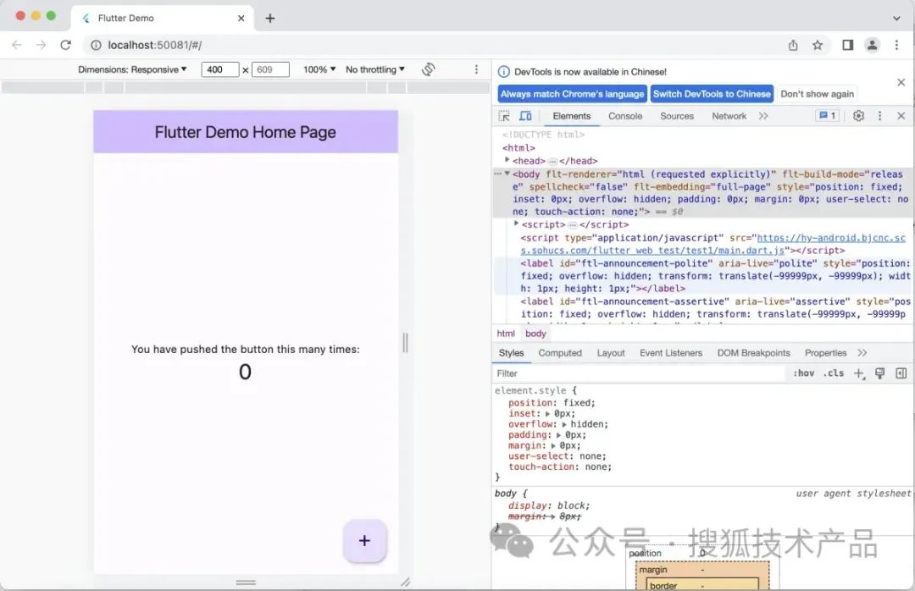Close the Flutter Demo tab
Viewport: 915px width, 591px height.
(x=241, y=18)
